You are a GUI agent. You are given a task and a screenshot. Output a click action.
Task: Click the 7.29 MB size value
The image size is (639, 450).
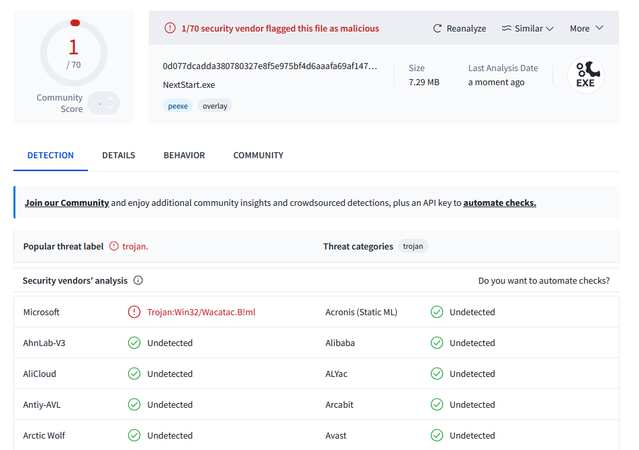pyautogui.click(x=424, y=82)
